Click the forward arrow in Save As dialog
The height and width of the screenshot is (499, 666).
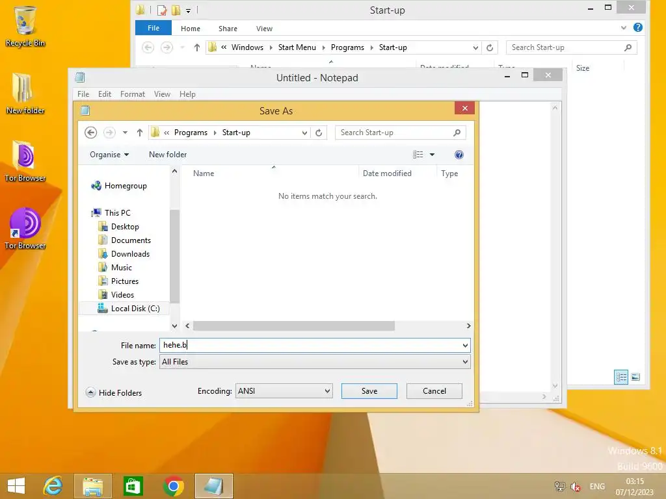(x=109, y=133)
